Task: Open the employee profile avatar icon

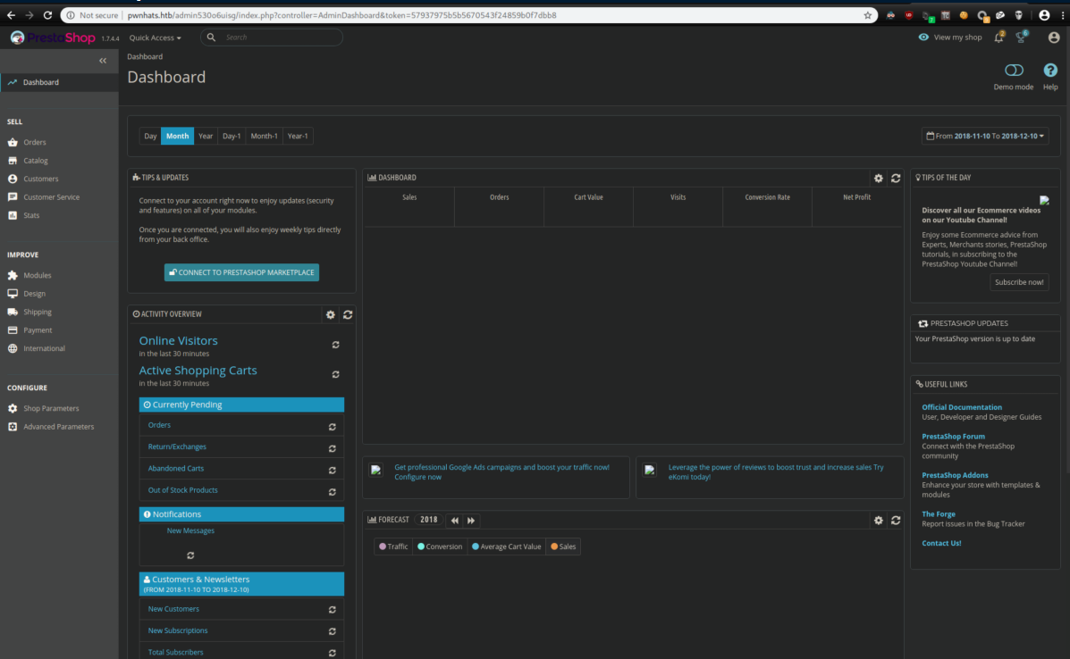Action: click(1054, 38)
